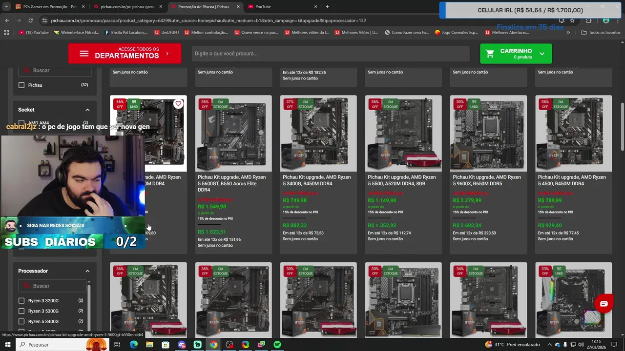625x351 pixels.
Task: Open File Explorer from taskbar
Action: (149, 345)
